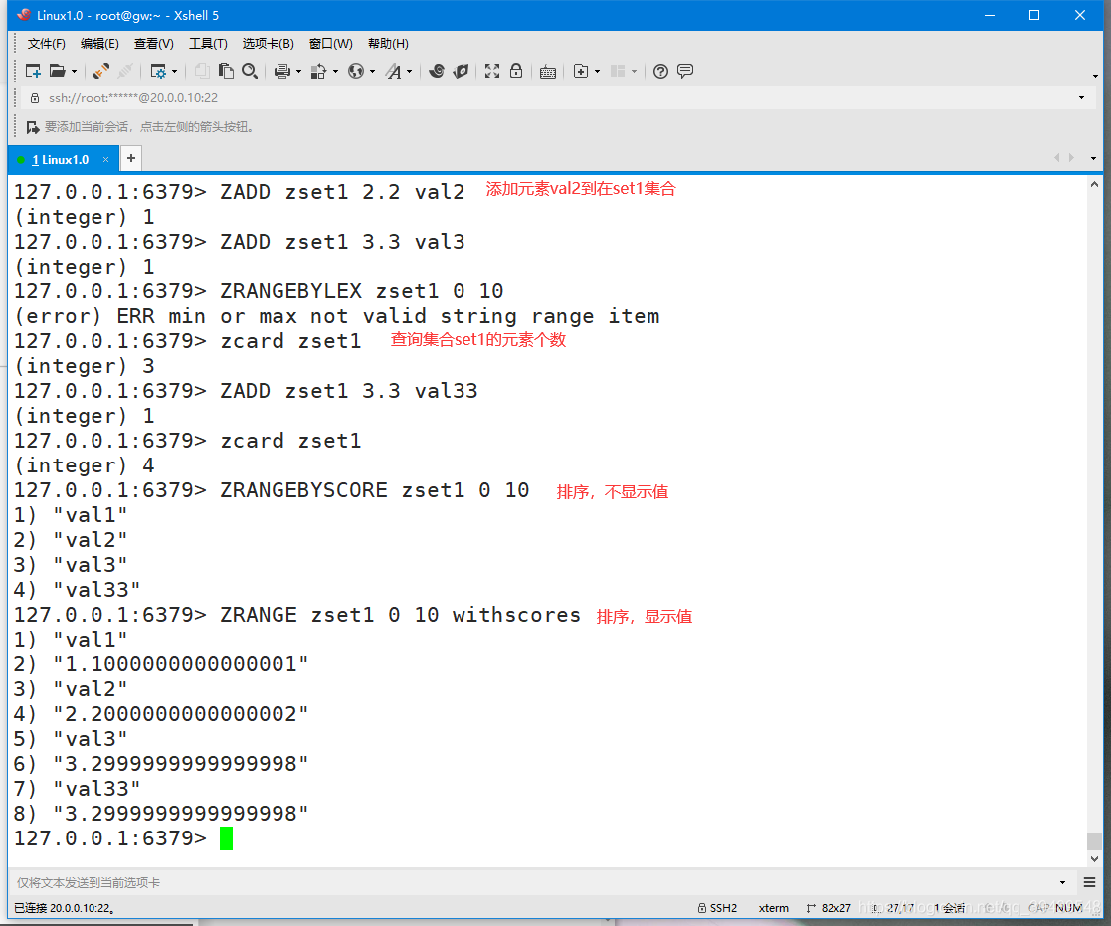Expand toolbar overflow arrow
Image resolution: width=1111 pixels, height=926 pixels.
[x=1095, y=76]
